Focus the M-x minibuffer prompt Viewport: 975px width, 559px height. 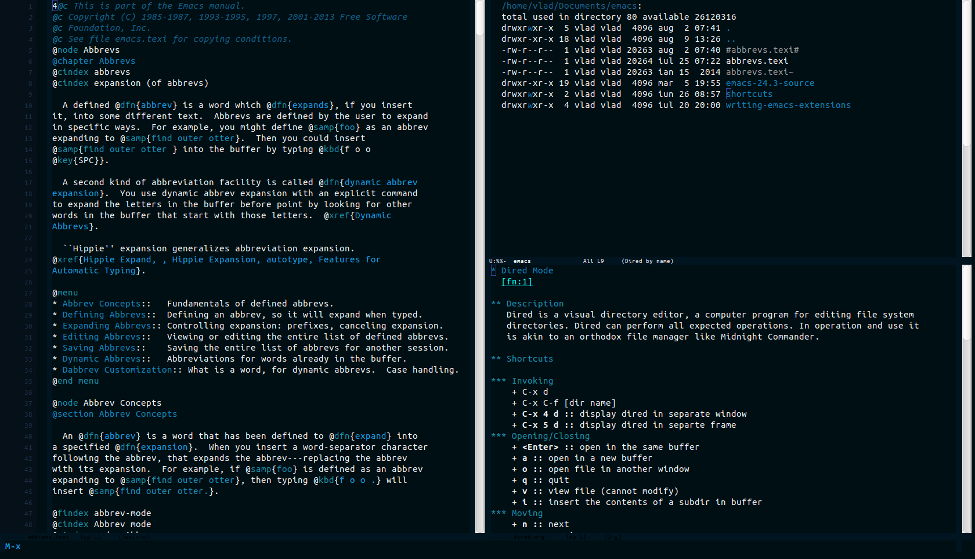click(13, 546)
